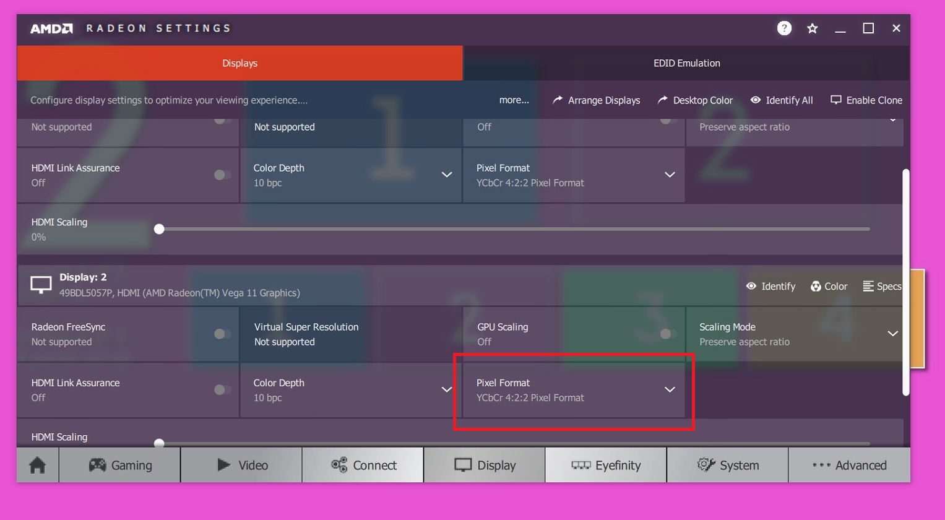Maximize the Radeon Settings window
Image resolution: width=945 pixels, height=520 pixels.
coord(868,28)
